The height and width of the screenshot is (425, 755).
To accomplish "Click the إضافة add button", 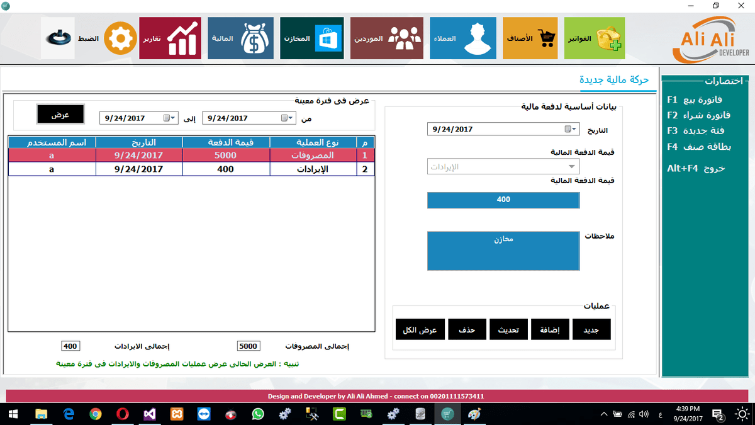I will [x=550, y=329].
